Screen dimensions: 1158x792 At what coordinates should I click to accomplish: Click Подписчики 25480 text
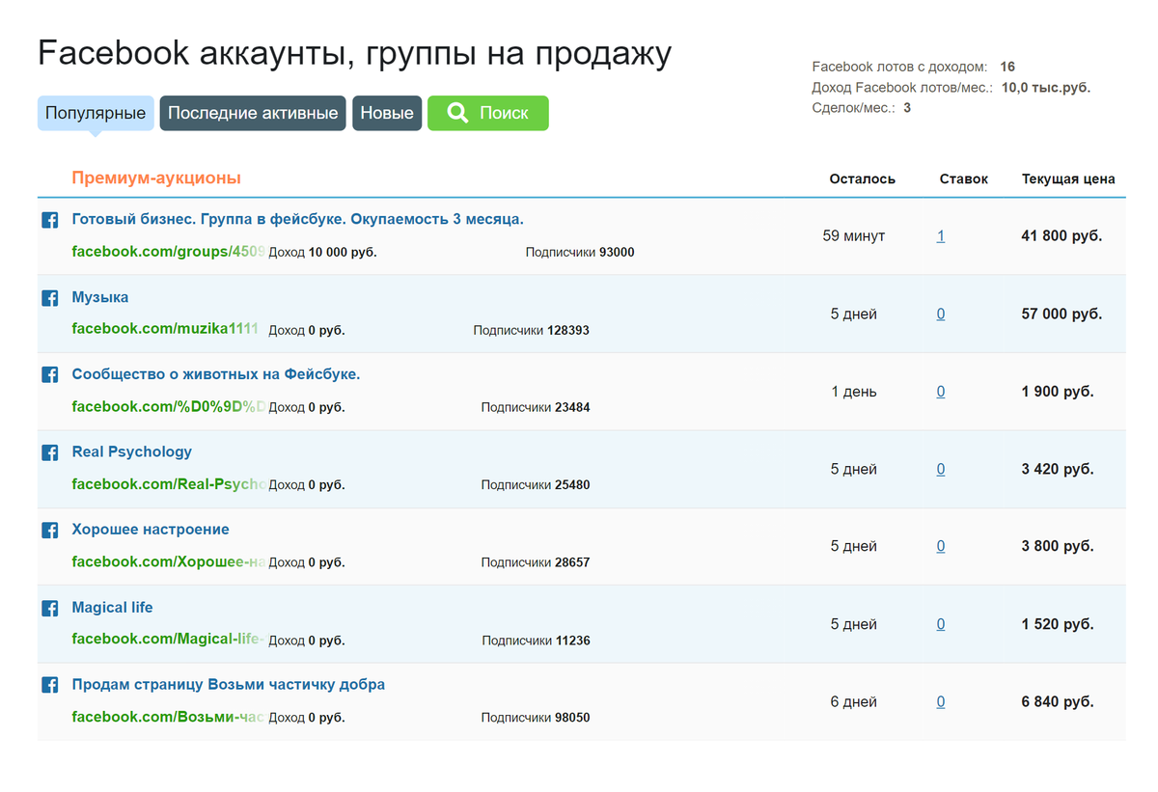pyautogui.click(x=536, y=485)
